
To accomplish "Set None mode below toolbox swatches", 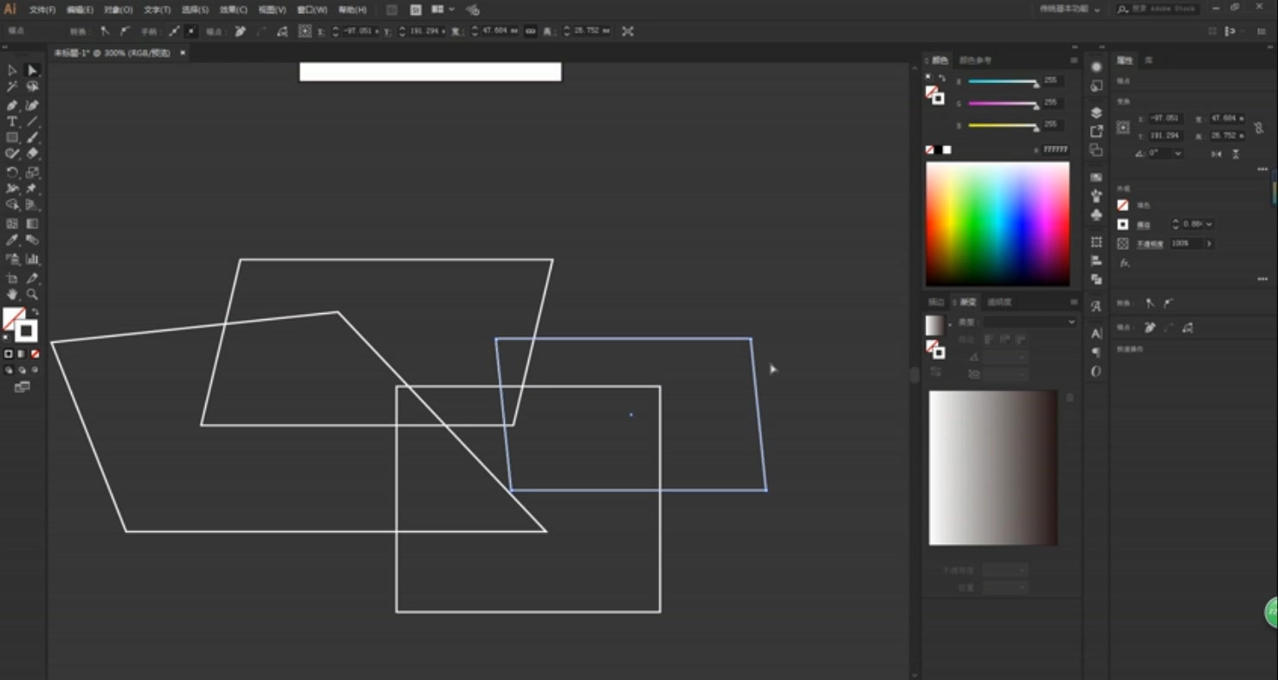I will pyautogui.click(x=35, y=354).
